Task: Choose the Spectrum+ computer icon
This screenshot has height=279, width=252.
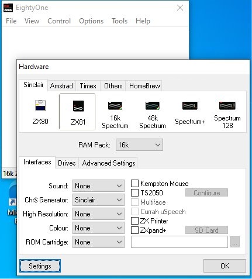Action: pos(190,106)
